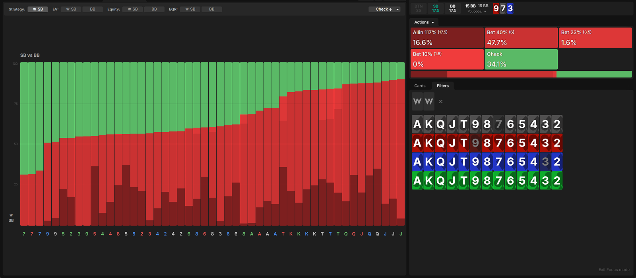Clear the filter with the X icon

pyautogui.click(x=440, y=102)
